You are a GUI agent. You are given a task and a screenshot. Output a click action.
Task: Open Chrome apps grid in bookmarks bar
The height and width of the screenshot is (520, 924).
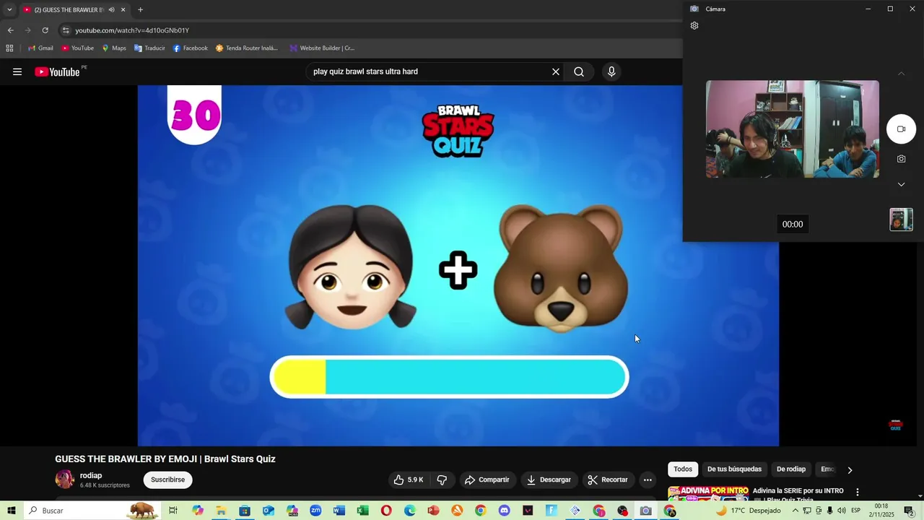click(9, 48)
